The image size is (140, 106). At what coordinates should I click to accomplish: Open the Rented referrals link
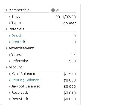click(x=17, y=42)
